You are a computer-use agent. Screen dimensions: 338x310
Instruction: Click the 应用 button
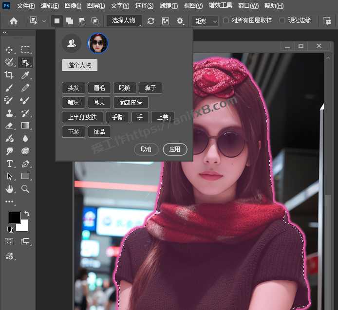coord(175,149)
